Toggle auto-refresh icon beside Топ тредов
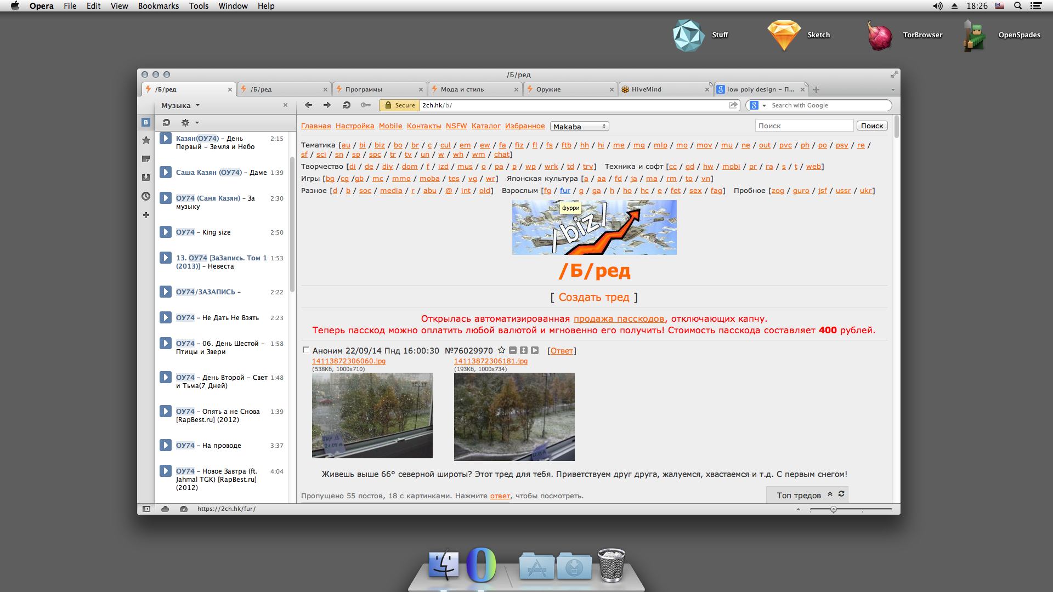This screenshot has height=592, width=1053. pos(841,494)
